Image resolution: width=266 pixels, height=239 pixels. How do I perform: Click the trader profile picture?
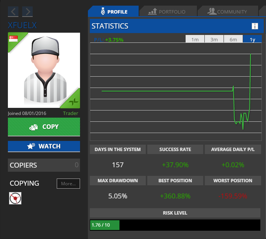(x=44, y=71)
